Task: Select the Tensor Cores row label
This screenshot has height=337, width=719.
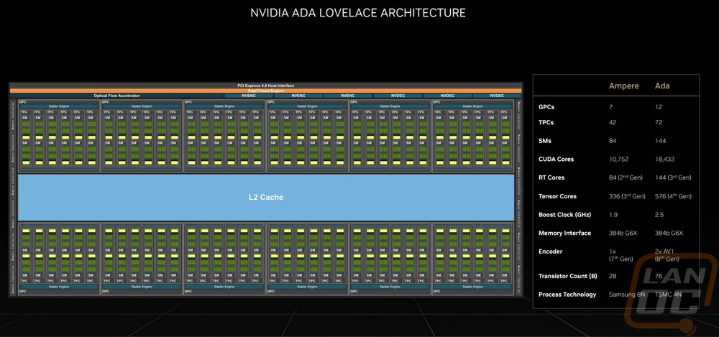Action: [558, 196]
